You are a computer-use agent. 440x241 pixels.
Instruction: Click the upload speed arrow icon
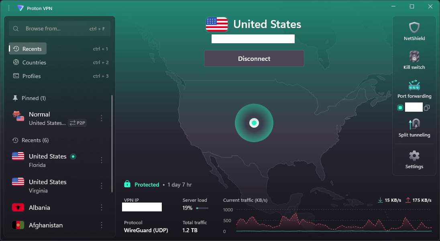pos(408,200)
